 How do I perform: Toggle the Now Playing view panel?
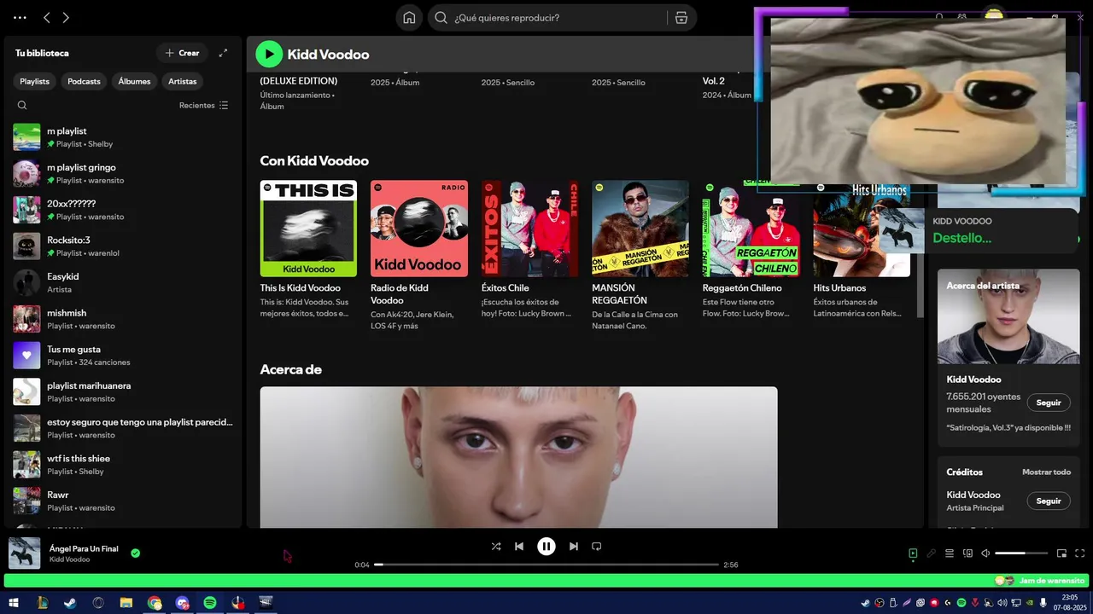click(x=913, y=553)
